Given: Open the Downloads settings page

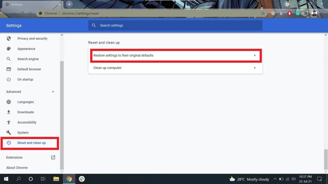Looking at the screenshot, I should click(26, 112).
